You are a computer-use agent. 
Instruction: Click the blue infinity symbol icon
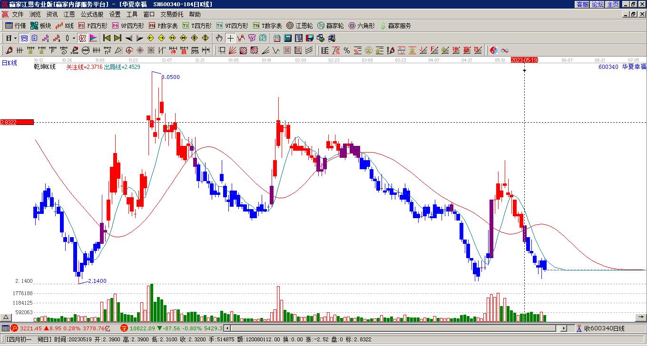click(504, 50)
